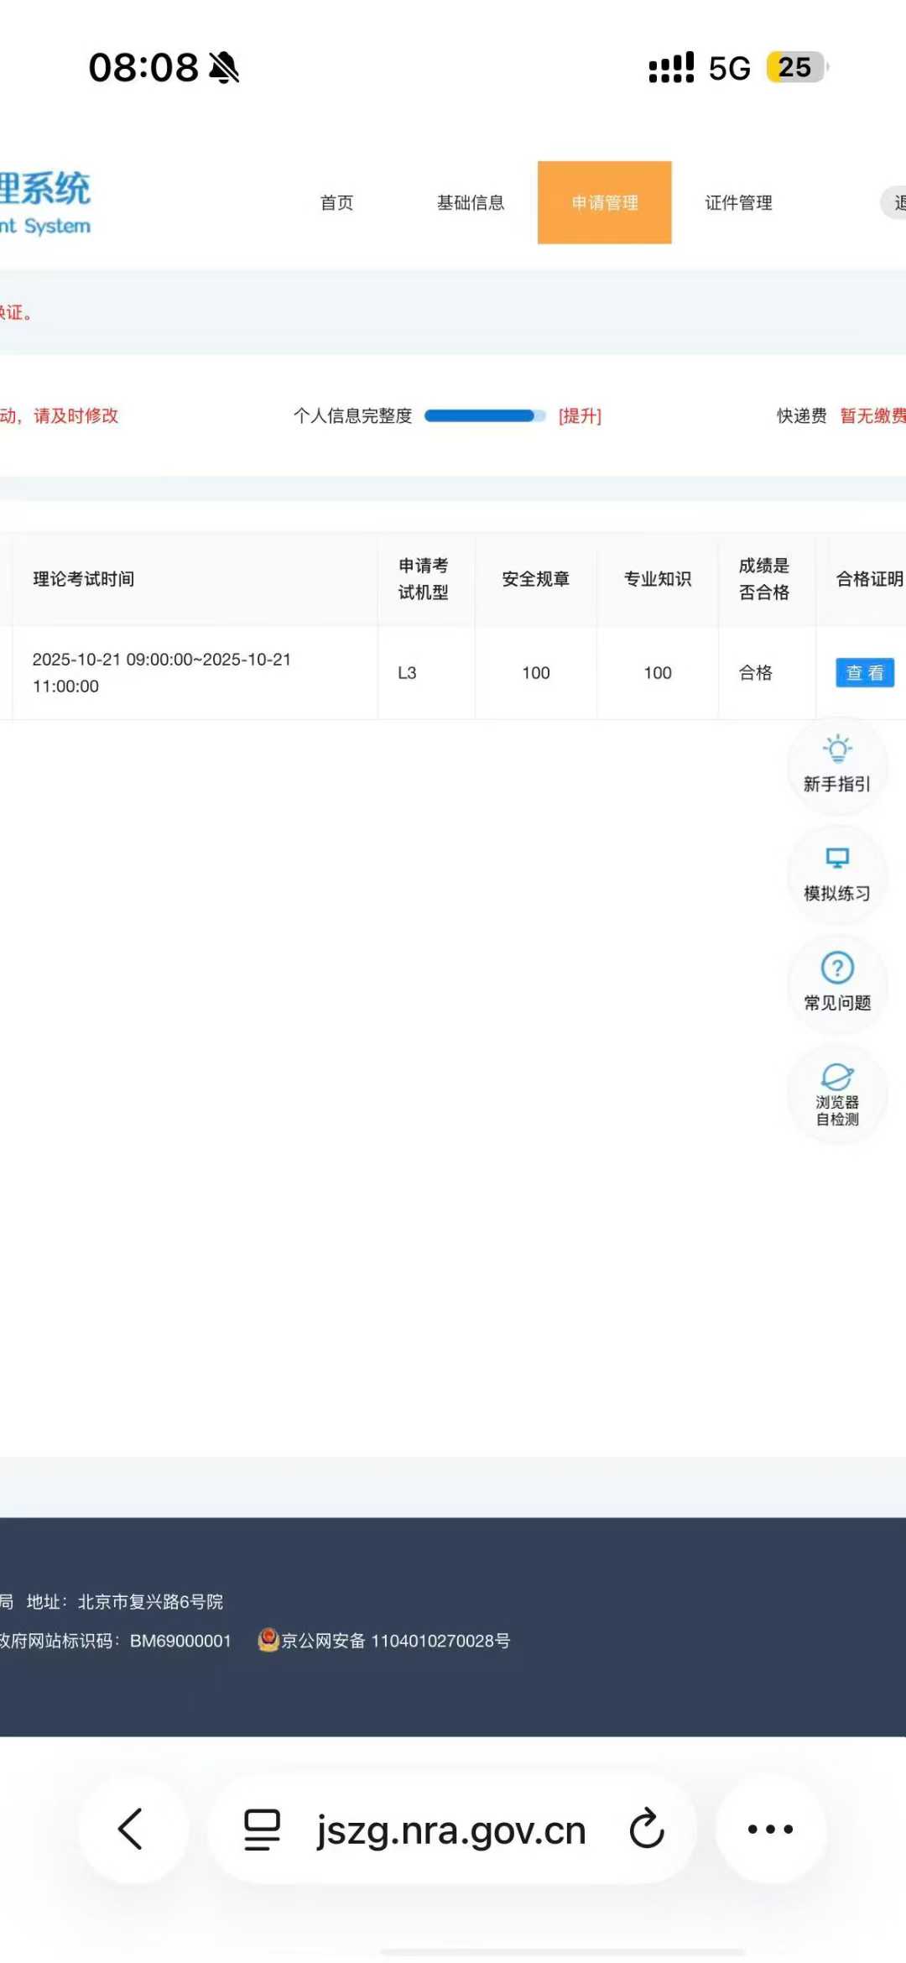Click the 个人信息完整度 progress bar
This screenshot has width=906, height=1963.
point(484,415)
